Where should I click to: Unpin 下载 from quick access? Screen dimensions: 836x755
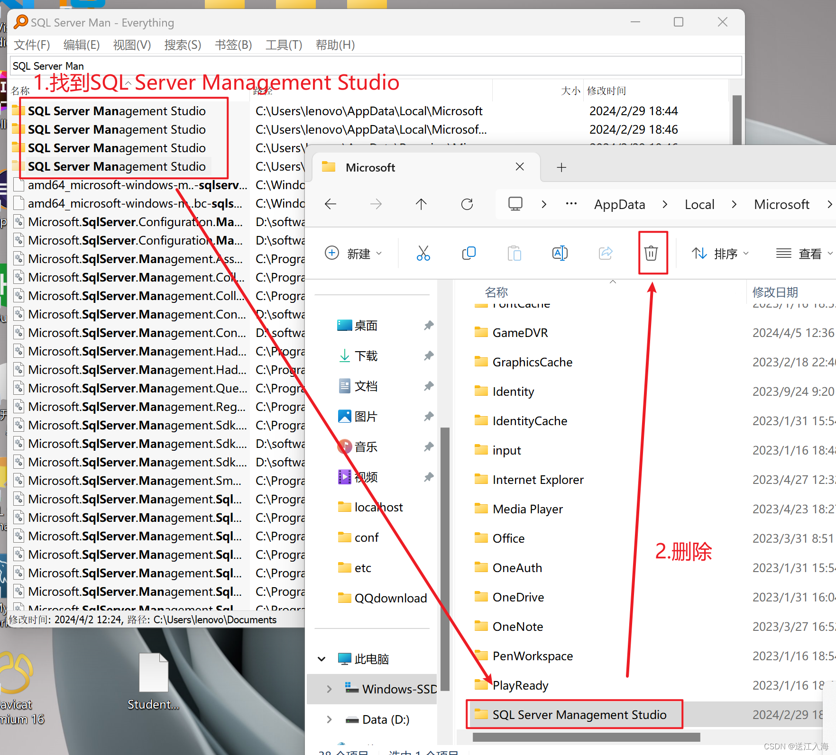click(x=429, y=356)
